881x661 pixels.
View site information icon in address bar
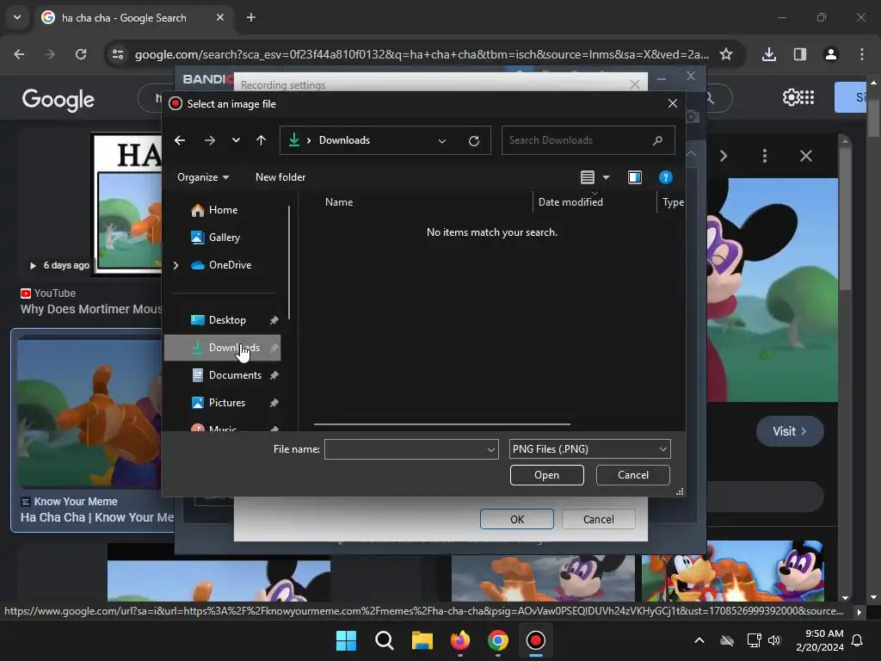118,54
